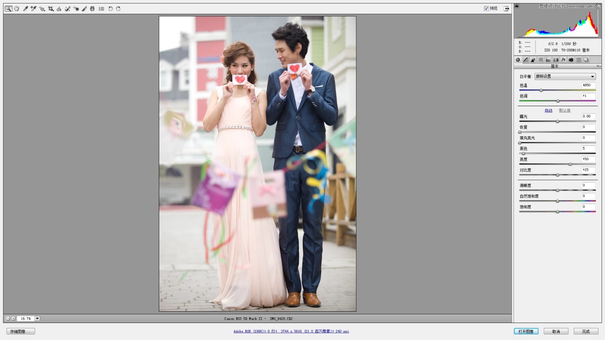Click the 自动 auto adjust link

pos(548,110)
